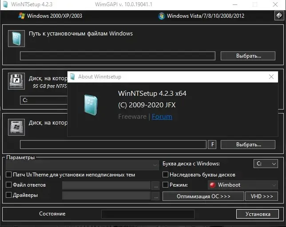Click the WinNTSetup logo in About dialog
Viewport: 286px width, 227px height.
tap(91, 105)
